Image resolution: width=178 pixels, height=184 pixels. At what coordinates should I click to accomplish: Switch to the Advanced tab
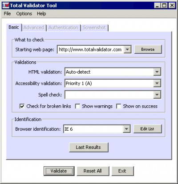pyautogui.click(x=34, y=28)
